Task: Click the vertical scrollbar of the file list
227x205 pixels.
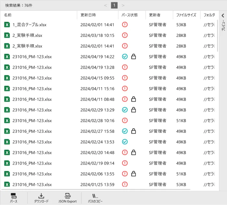Action: click(218, 36)
